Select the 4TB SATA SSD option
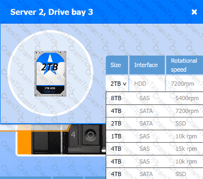The width and height of the screenshot is (203, 179). coord(154,173)
